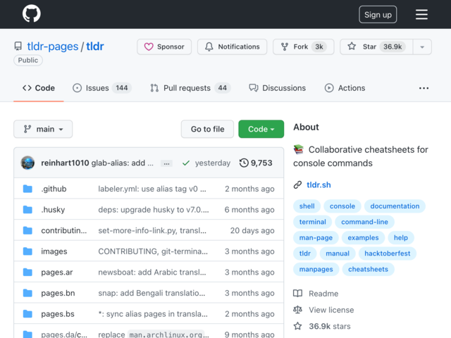
Task: Open the 9,753 commits history link
Action: click(x=256, y=163)
